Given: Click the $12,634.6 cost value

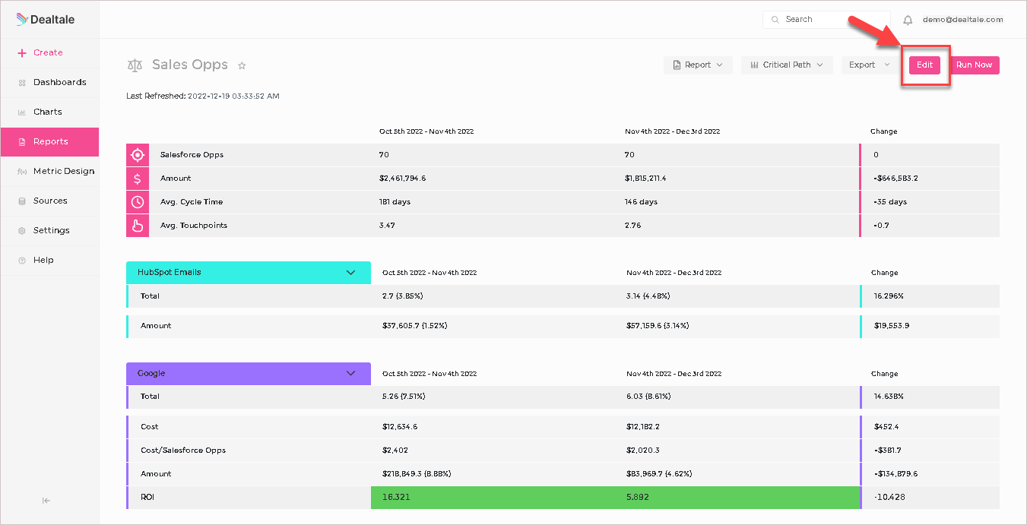Looking at the screenshot, I should point(400,427).
